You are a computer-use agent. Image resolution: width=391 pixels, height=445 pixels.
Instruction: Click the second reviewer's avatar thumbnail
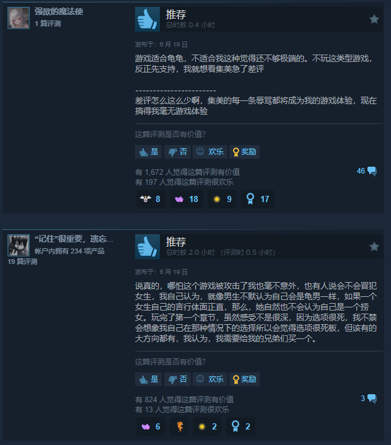coord(19,245)
